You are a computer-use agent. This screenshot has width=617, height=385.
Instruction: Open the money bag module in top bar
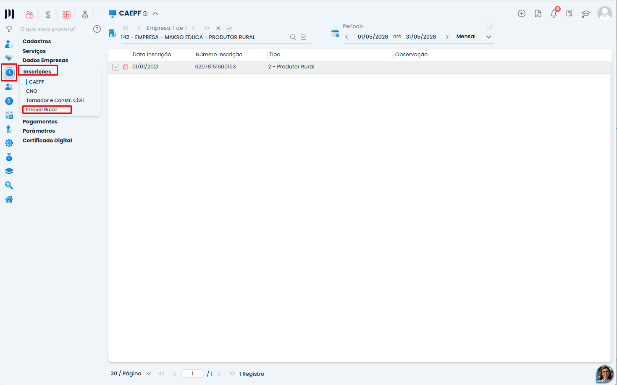[x=85, y=15]
